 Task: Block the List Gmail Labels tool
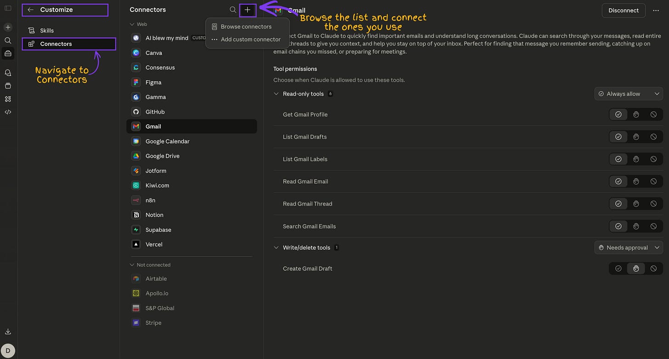[x=653, y=159]
